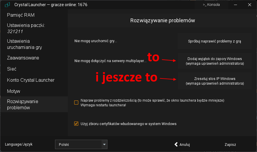Viewport: 257px width, 152px height.
Task: Open the Pamięć RAM settings section
Action: pos(21,15)
